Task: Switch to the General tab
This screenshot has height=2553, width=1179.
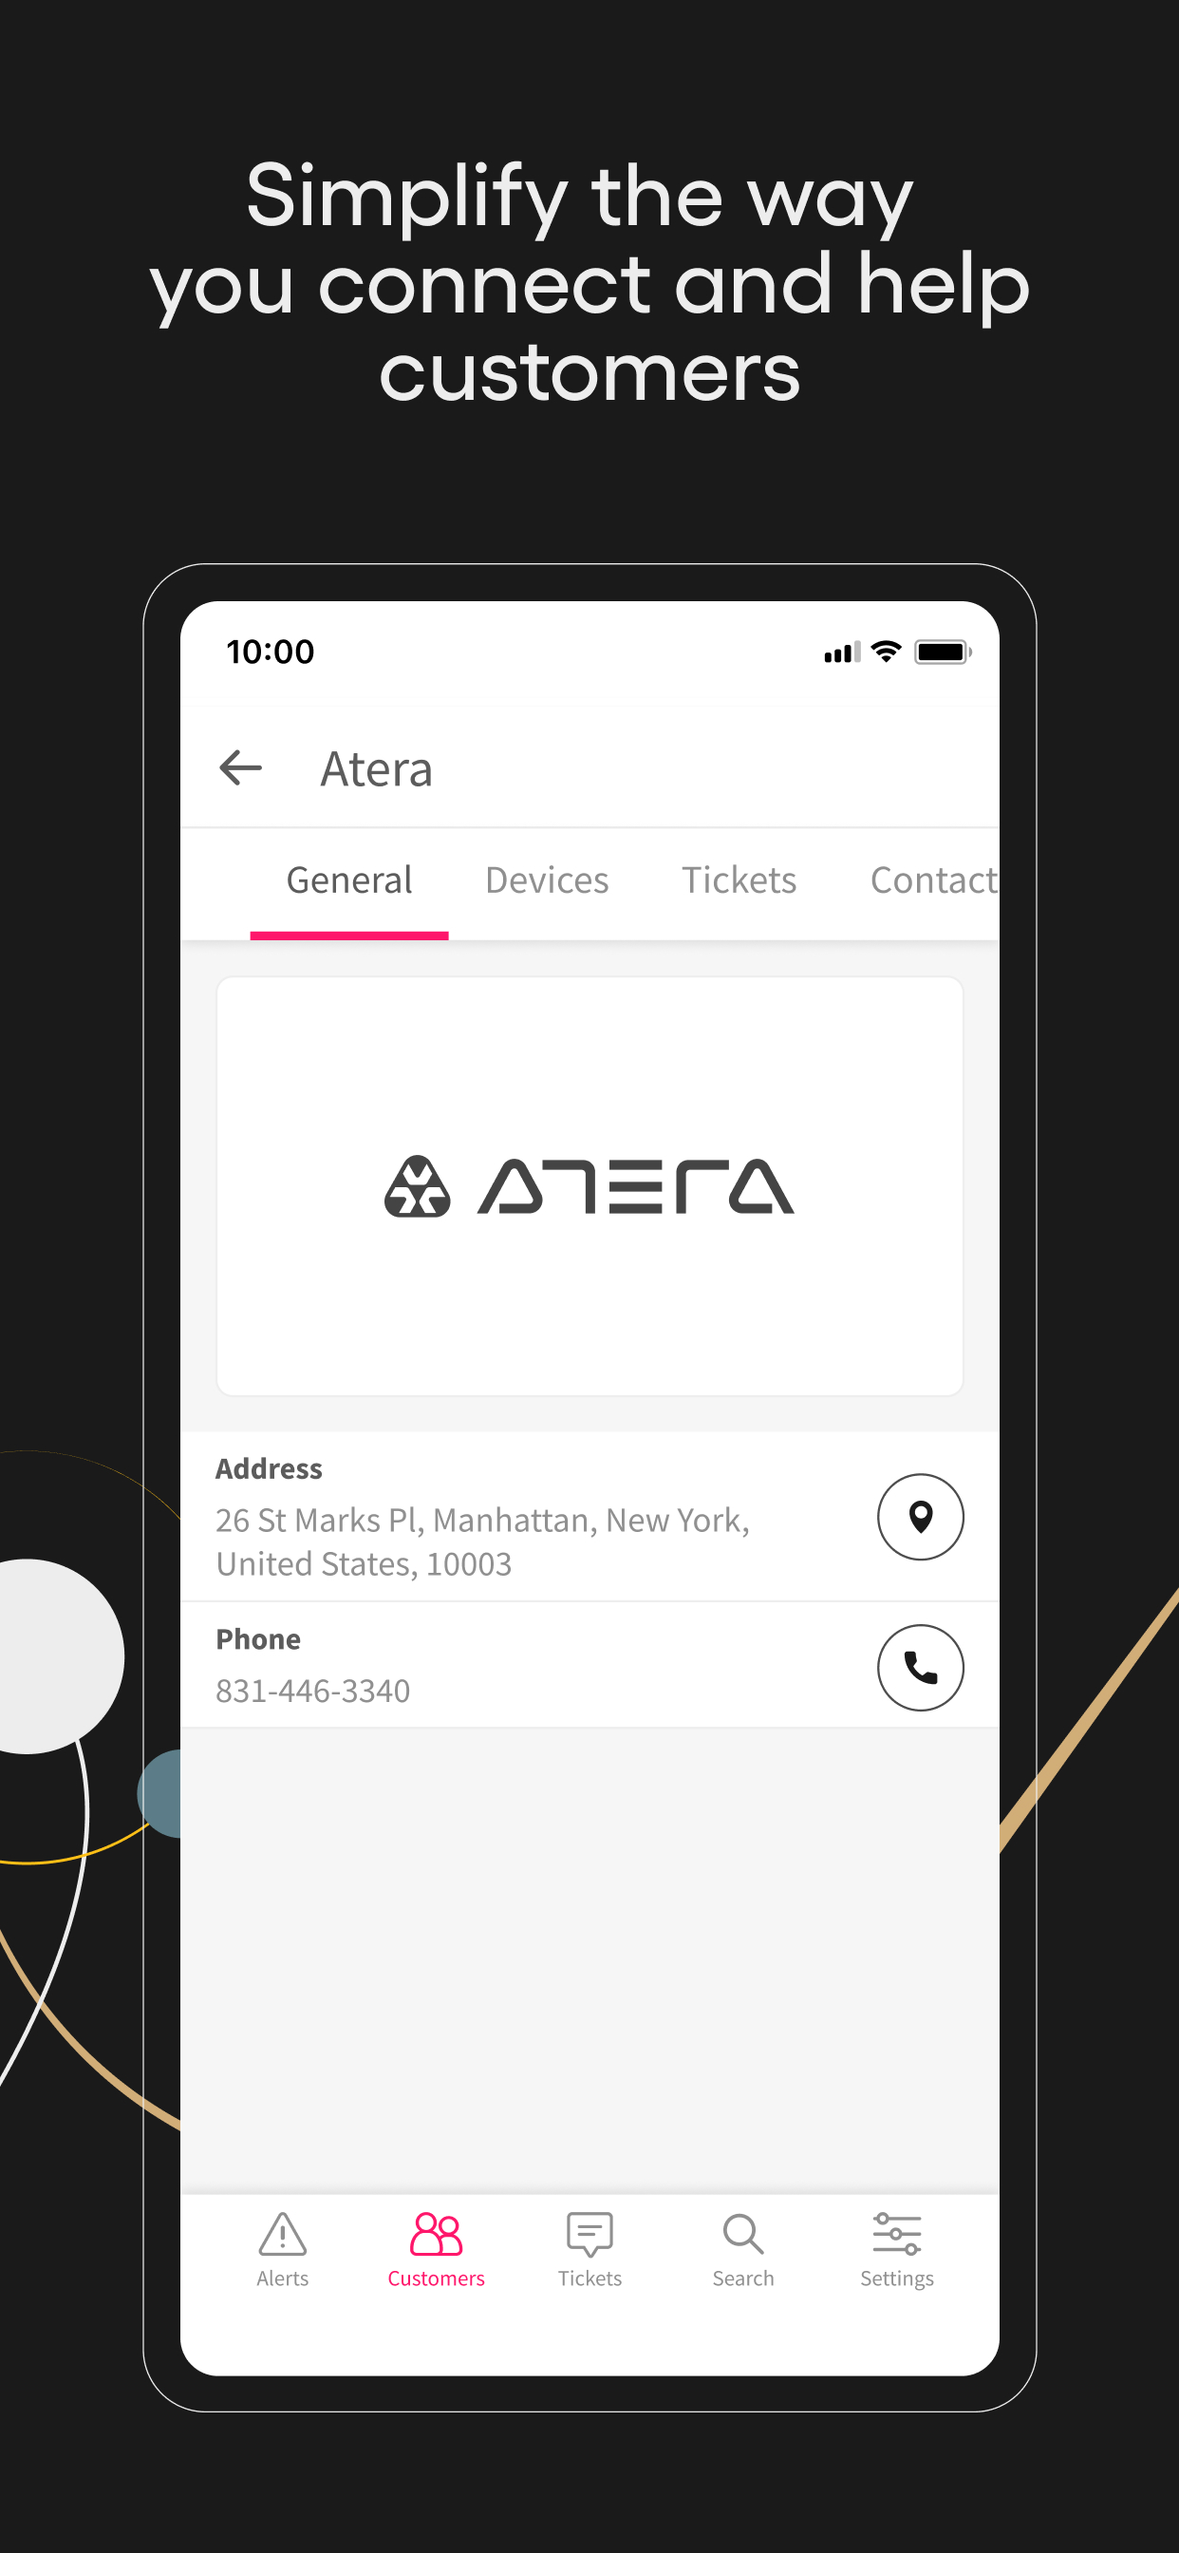Action: [348, 880]
